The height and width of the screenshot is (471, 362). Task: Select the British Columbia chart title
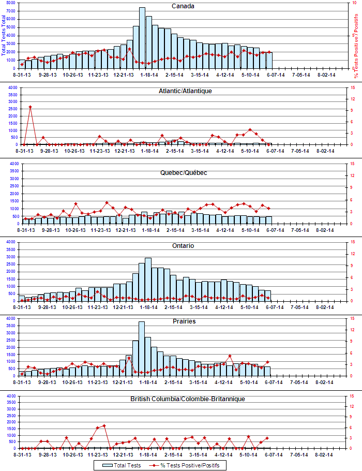pyautogui.click(x=183, y=399)
